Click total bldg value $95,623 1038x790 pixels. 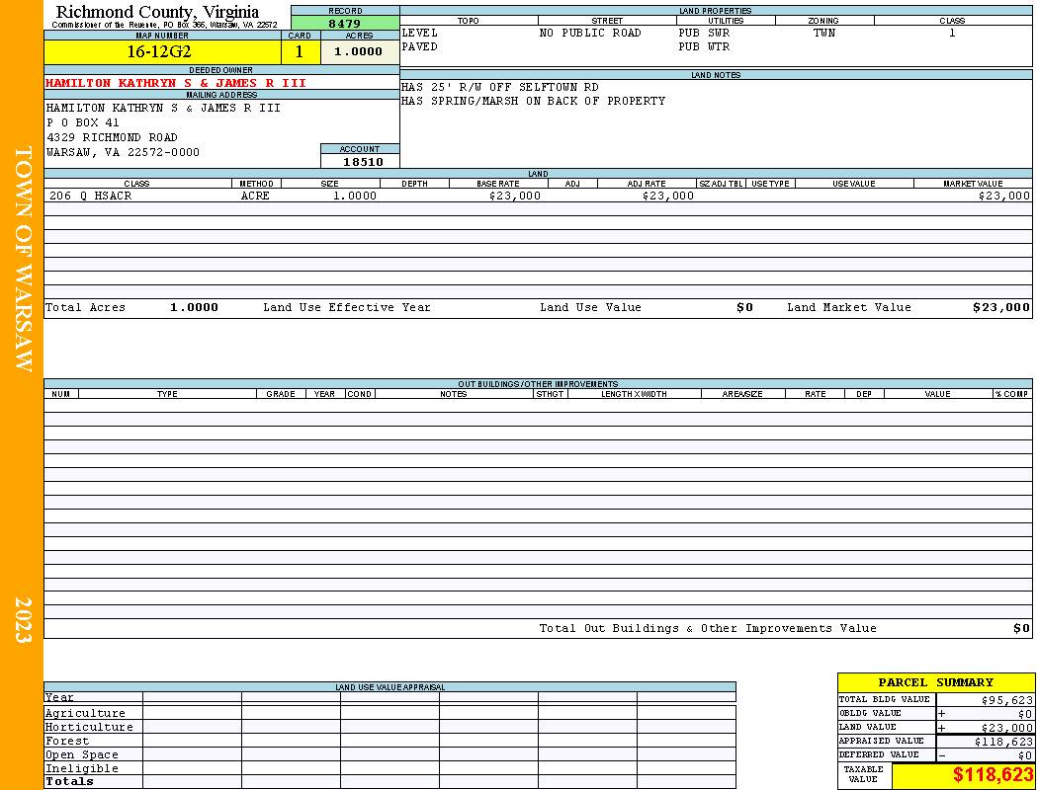1007,700
